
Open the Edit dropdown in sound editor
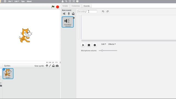(x=103, y=44)
